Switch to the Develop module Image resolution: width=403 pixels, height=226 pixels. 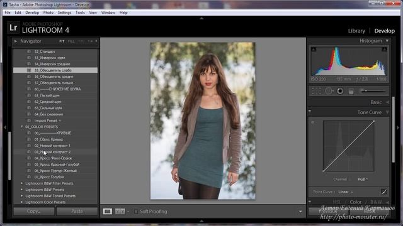coord(385,31)
